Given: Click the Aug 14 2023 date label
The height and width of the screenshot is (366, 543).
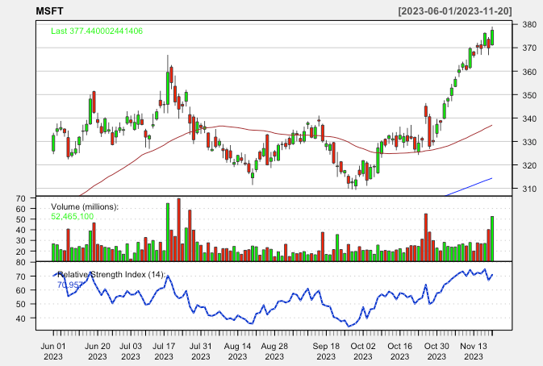Looking at the screenshot, I should [x=237, y=351].
